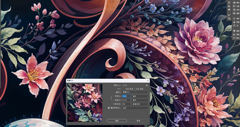Click the 确定 button

pos(117,121)
